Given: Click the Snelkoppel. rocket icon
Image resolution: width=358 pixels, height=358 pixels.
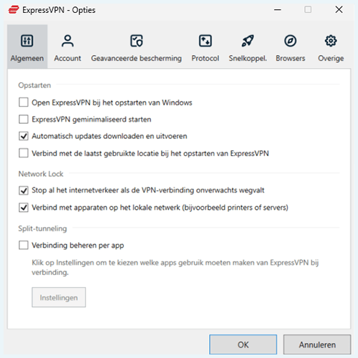Looking at the screenshot, I should tap(248, 41).
